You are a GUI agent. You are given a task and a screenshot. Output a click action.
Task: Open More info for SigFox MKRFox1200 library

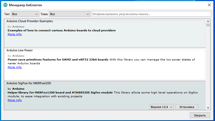15,100
